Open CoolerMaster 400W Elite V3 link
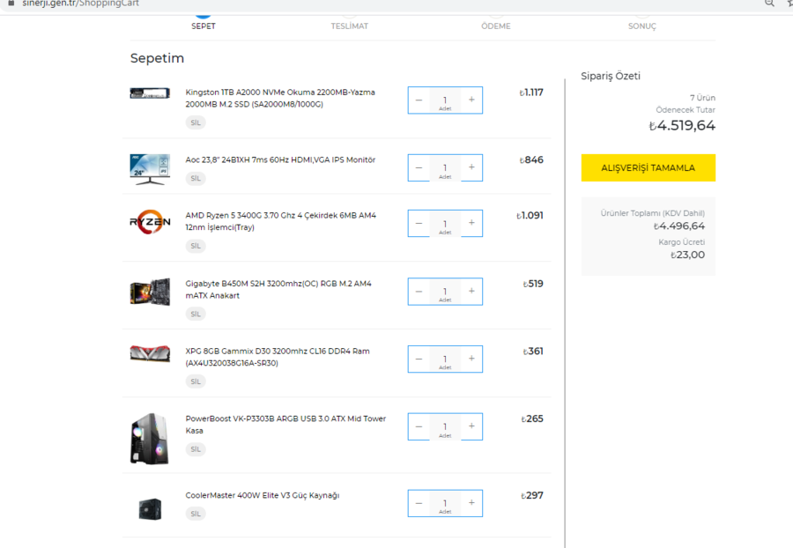Screen dimensions: 793x548 click(x=263, y=495)
